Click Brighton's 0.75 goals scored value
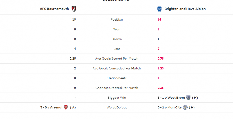The image size is (233, 119). pos(161,59)
